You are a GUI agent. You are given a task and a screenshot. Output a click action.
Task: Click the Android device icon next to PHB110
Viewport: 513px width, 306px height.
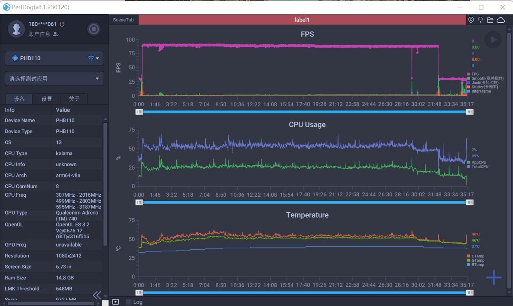[15, 58]
